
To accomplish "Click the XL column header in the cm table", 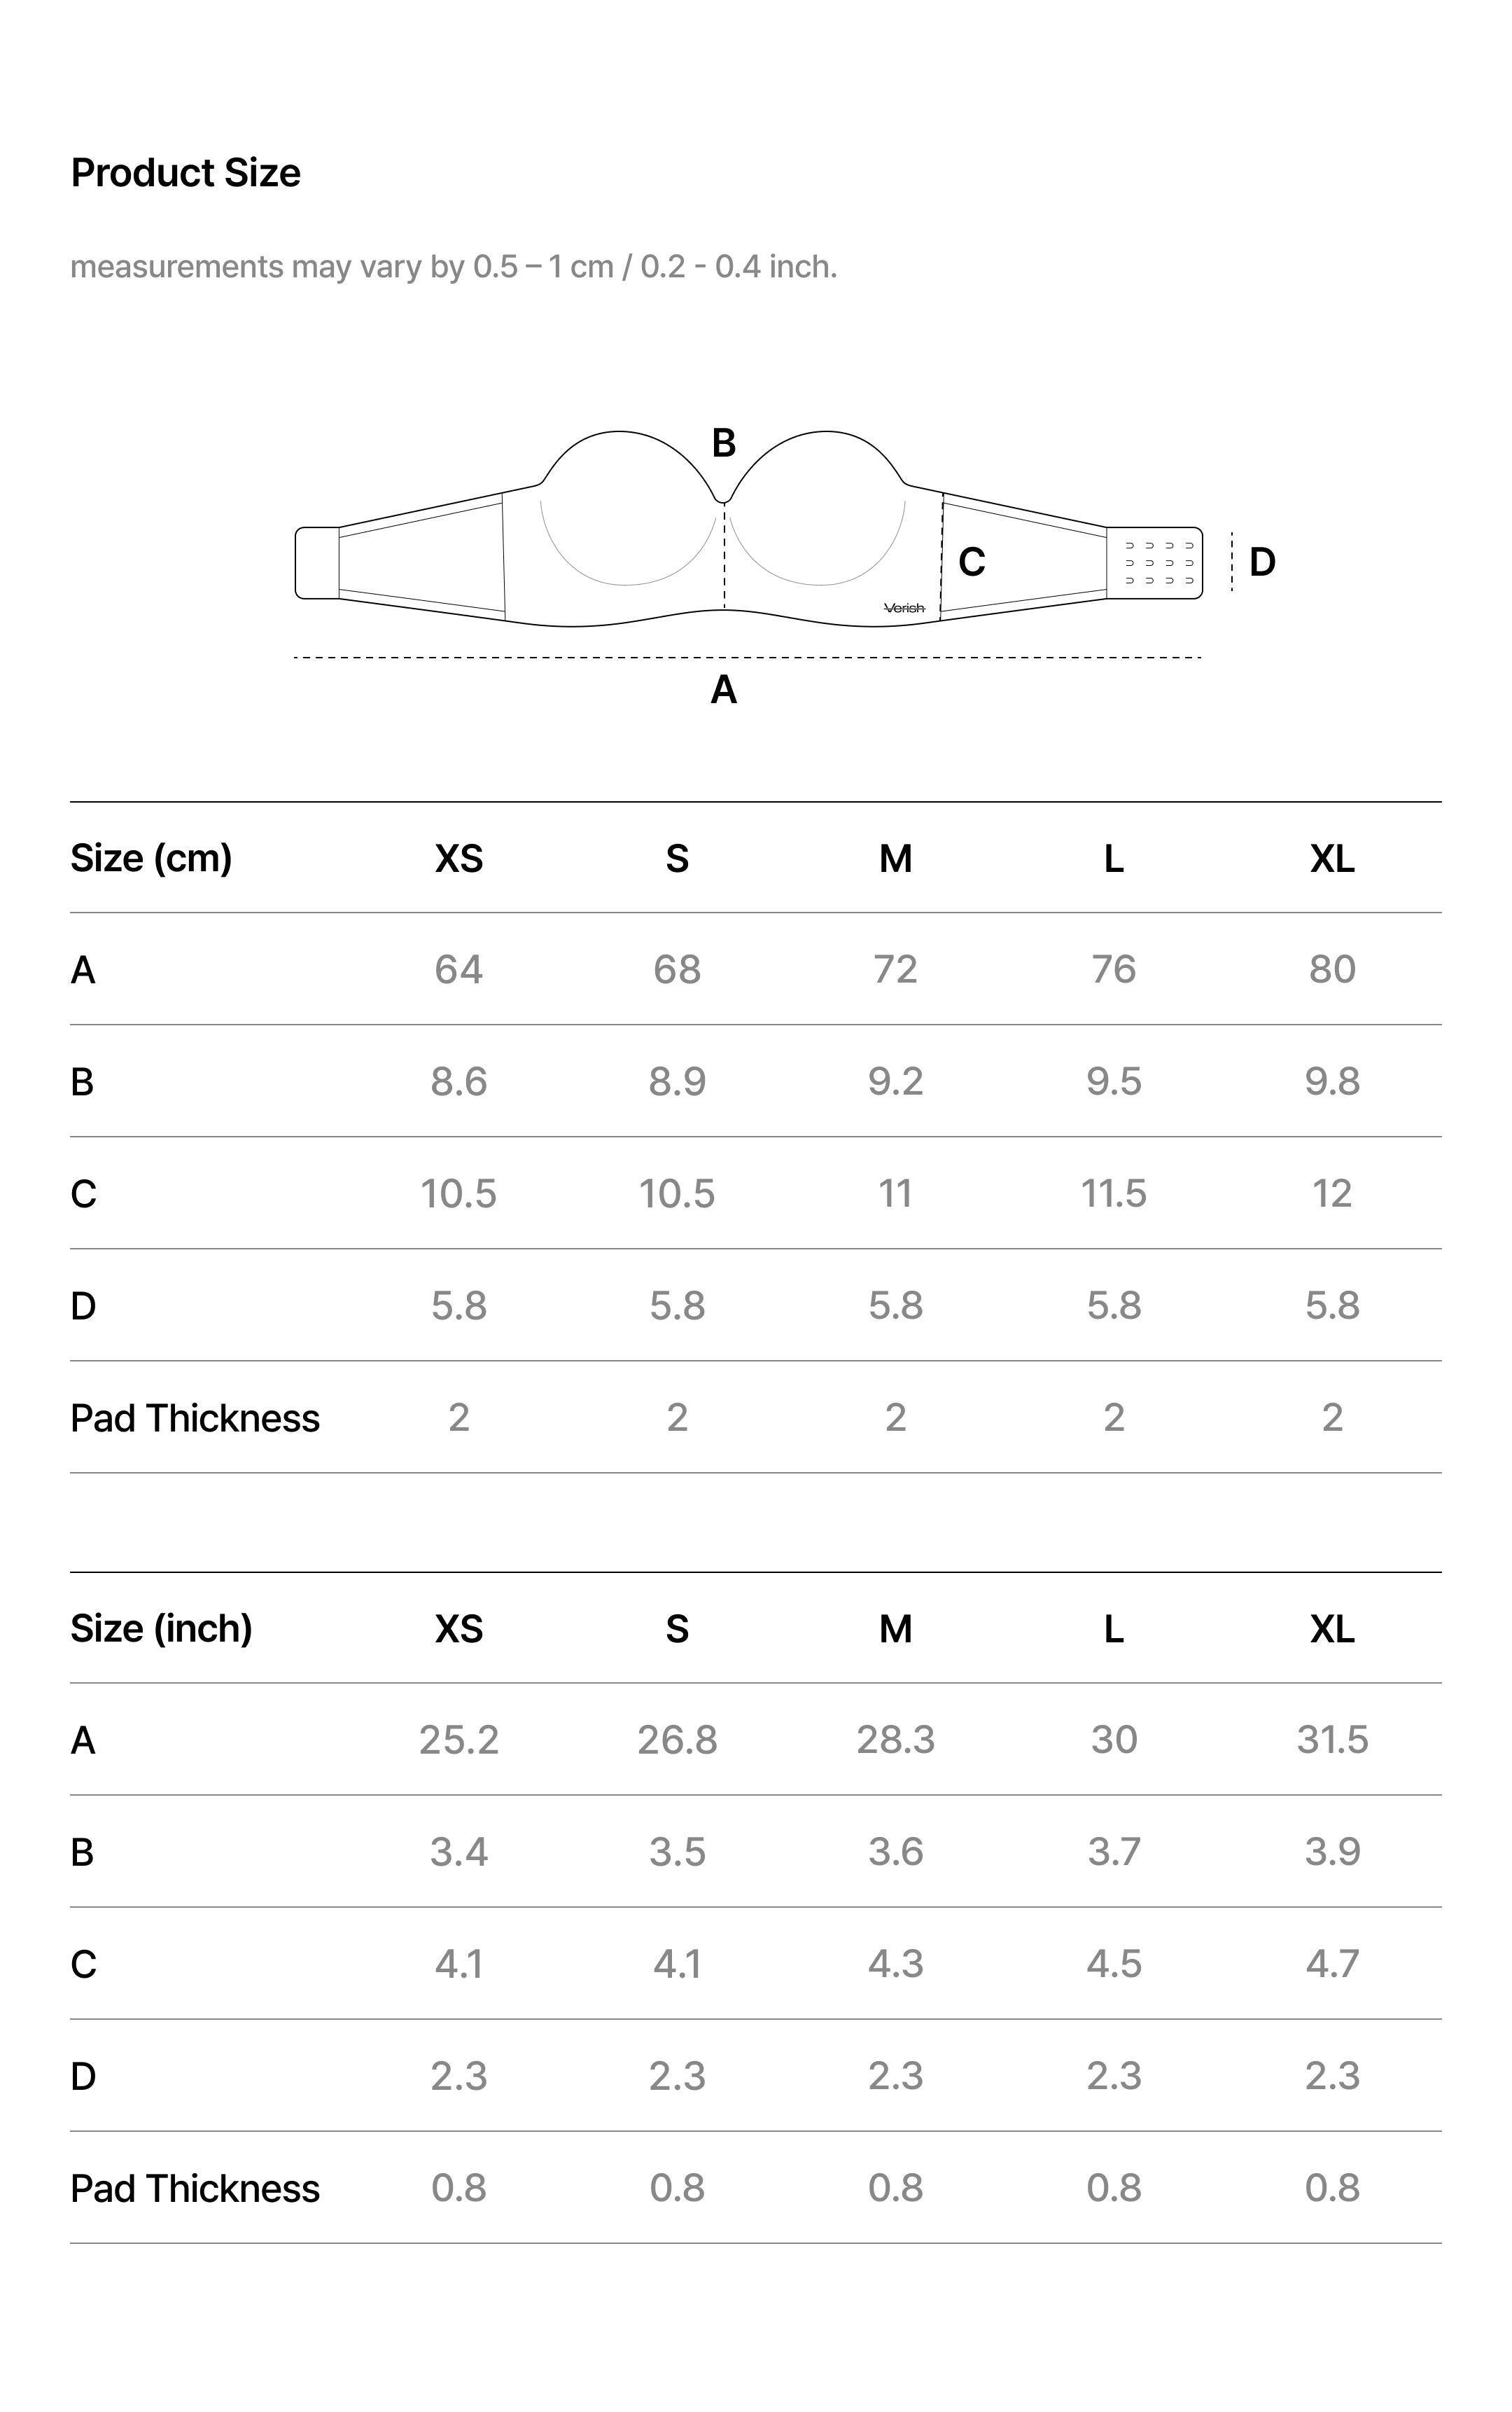I will point(1332,859).
